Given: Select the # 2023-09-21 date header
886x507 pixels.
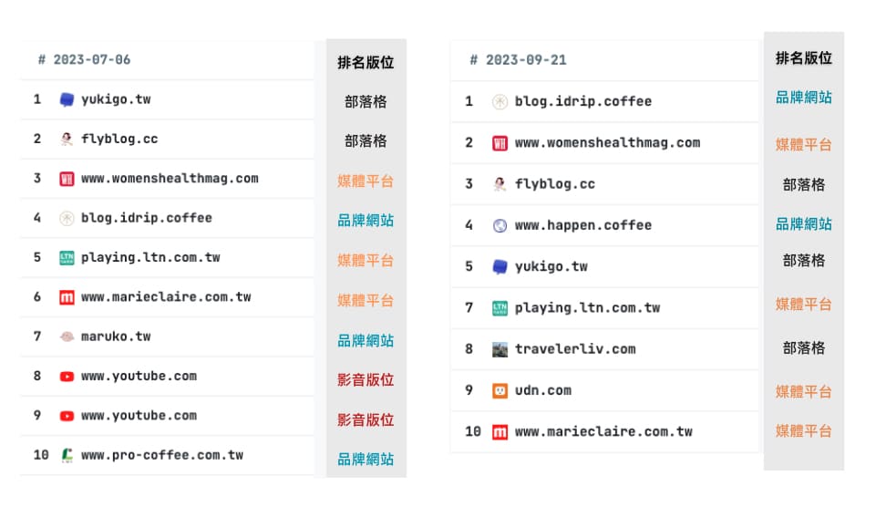Looking at the screenshot, I should click(518, 60).
